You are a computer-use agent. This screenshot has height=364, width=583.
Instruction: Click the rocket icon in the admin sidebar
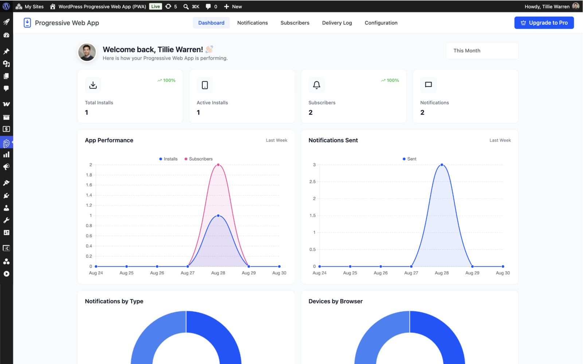tap(6, 22)
